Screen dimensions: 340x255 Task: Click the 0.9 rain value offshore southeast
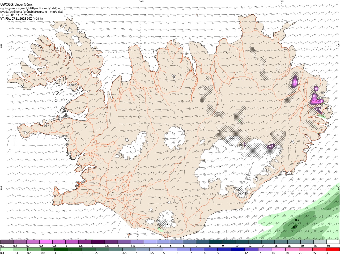pos(295,227)
